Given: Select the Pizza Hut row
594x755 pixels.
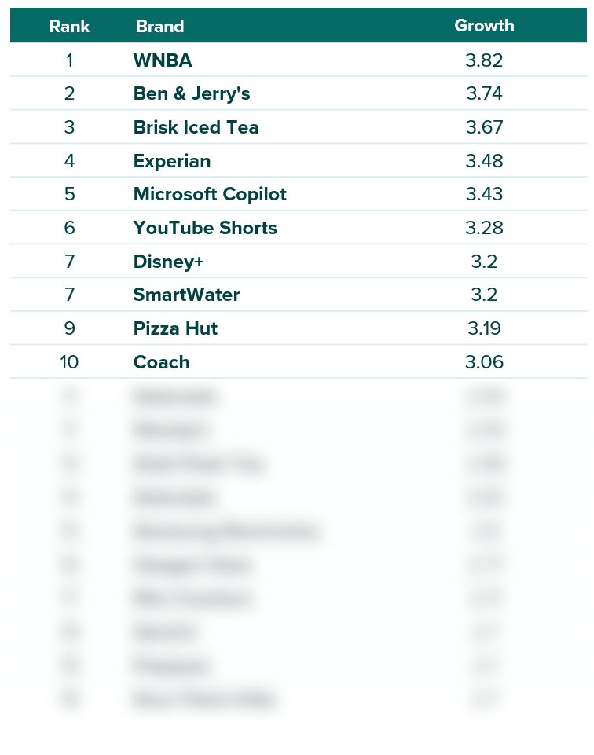Looking at the screenshot, I should click(299, 328).
